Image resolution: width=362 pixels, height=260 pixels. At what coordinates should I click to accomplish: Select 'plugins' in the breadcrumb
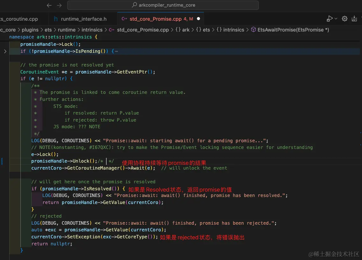[30, 30]
